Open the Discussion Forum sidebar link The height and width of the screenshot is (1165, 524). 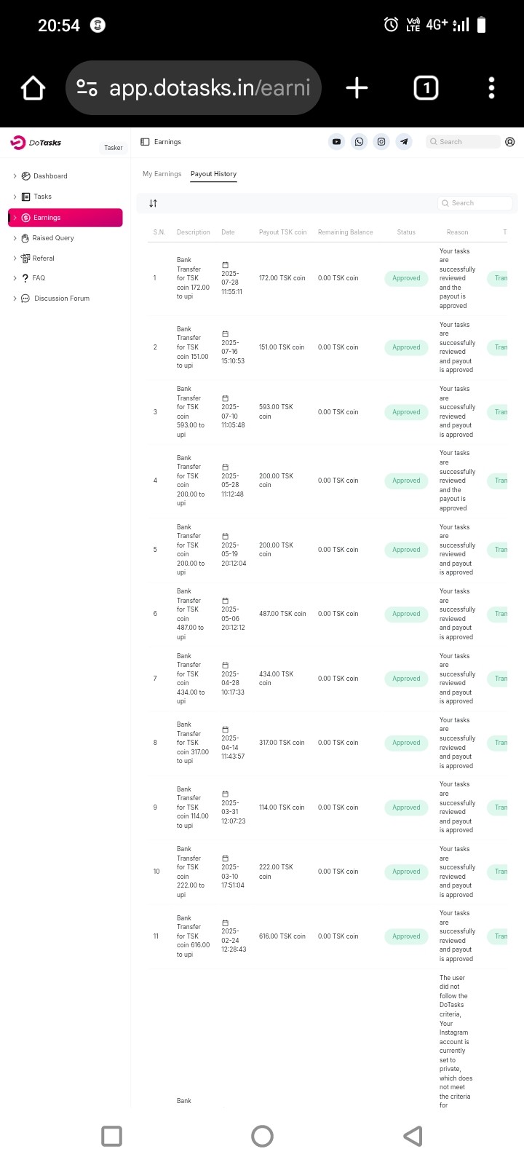[x=61, y=299]
